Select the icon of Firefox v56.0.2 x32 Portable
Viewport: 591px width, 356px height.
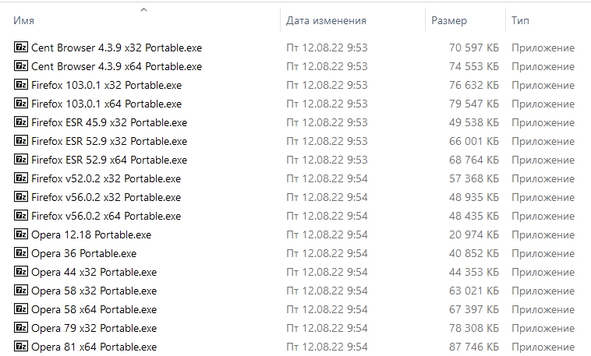pyautogui.click(x=21, y=196)
